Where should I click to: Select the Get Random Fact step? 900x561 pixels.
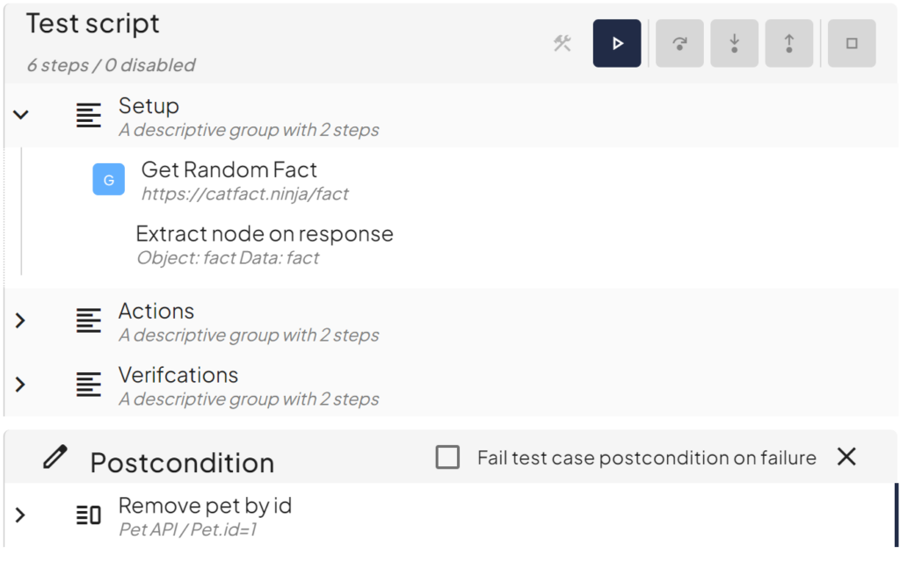click(229, 169)
